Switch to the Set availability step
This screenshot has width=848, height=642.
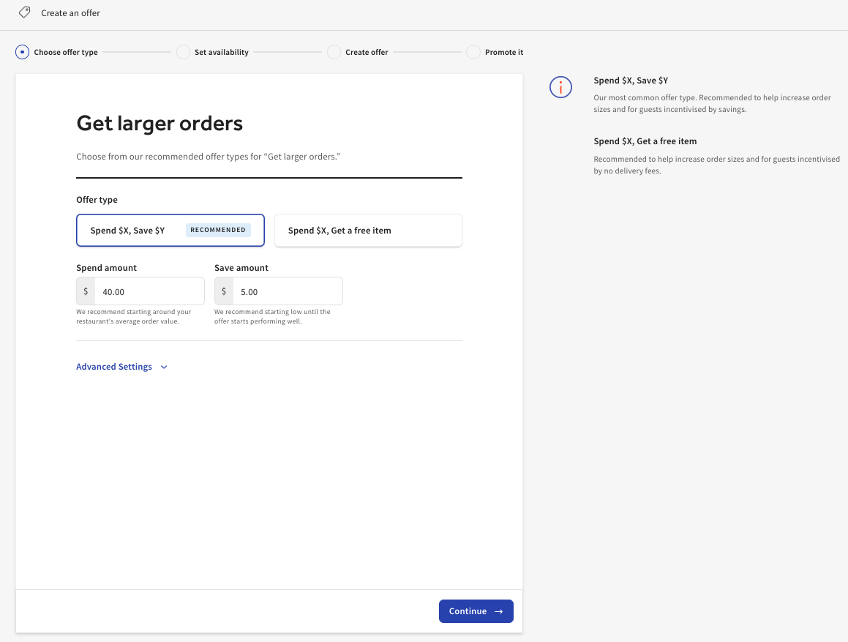tap(222, 52)
